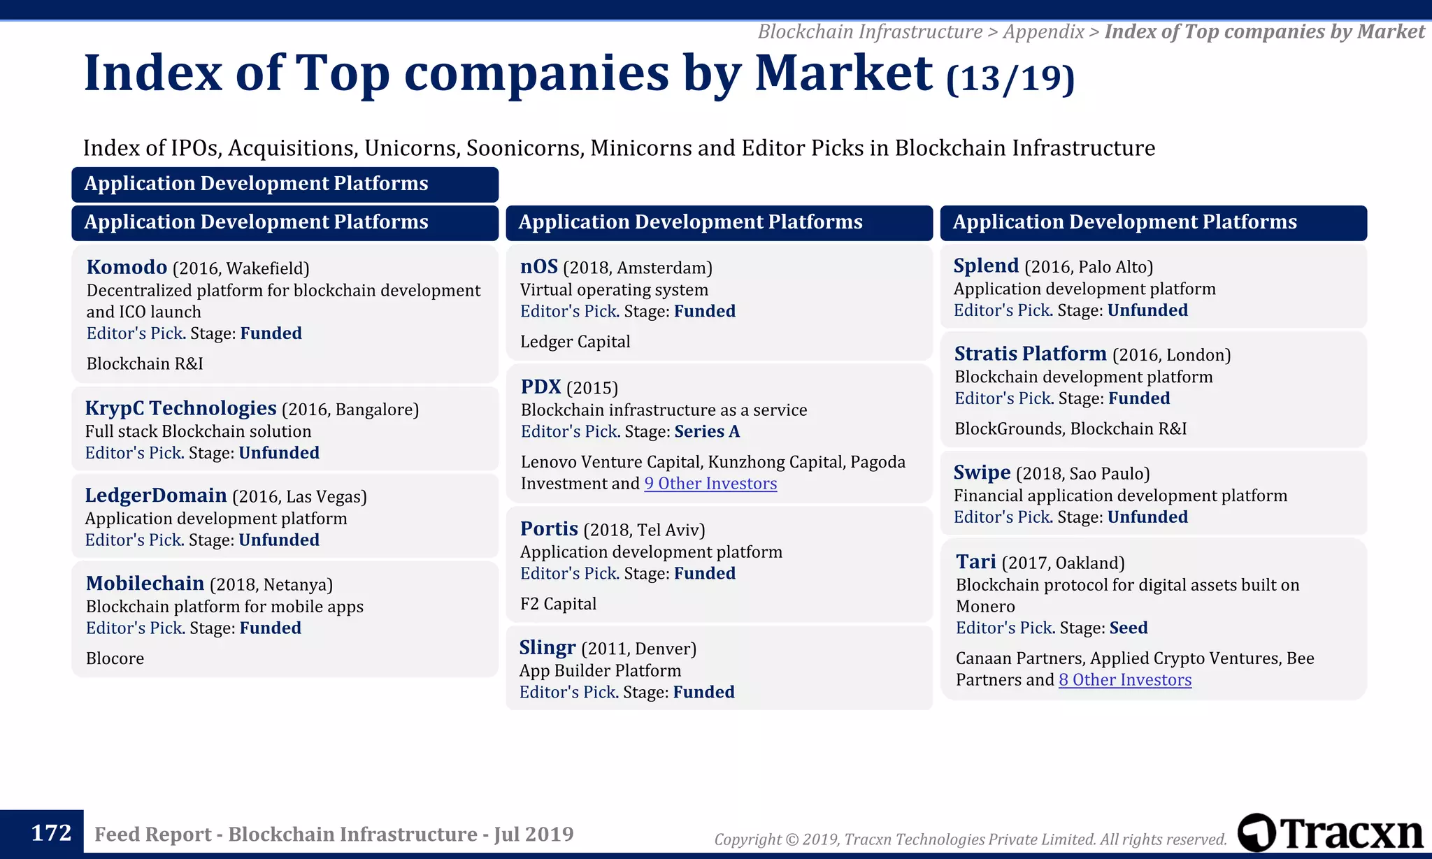This screenshot has width=1432, height=859.
Task: Click the 'Appendix' breadcrumb
Action: click(x=1043, y=31)
